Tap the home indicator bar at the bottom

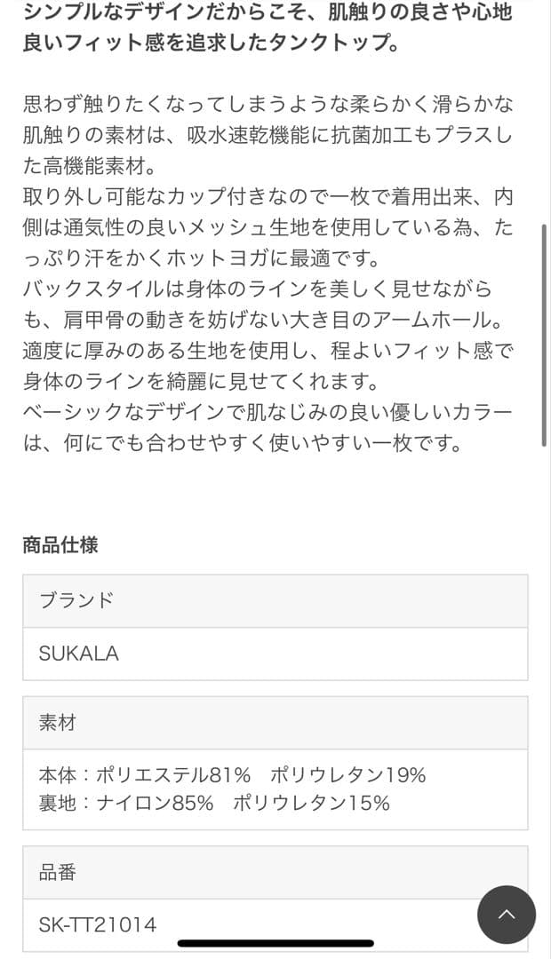[275, 943]
